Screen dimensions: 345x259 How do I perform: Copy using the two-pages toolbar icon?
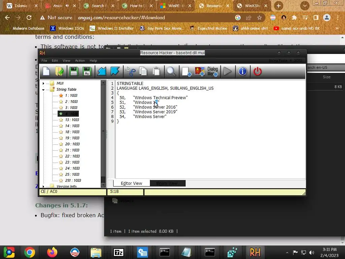pyautogui.click(x=143, y=71)
